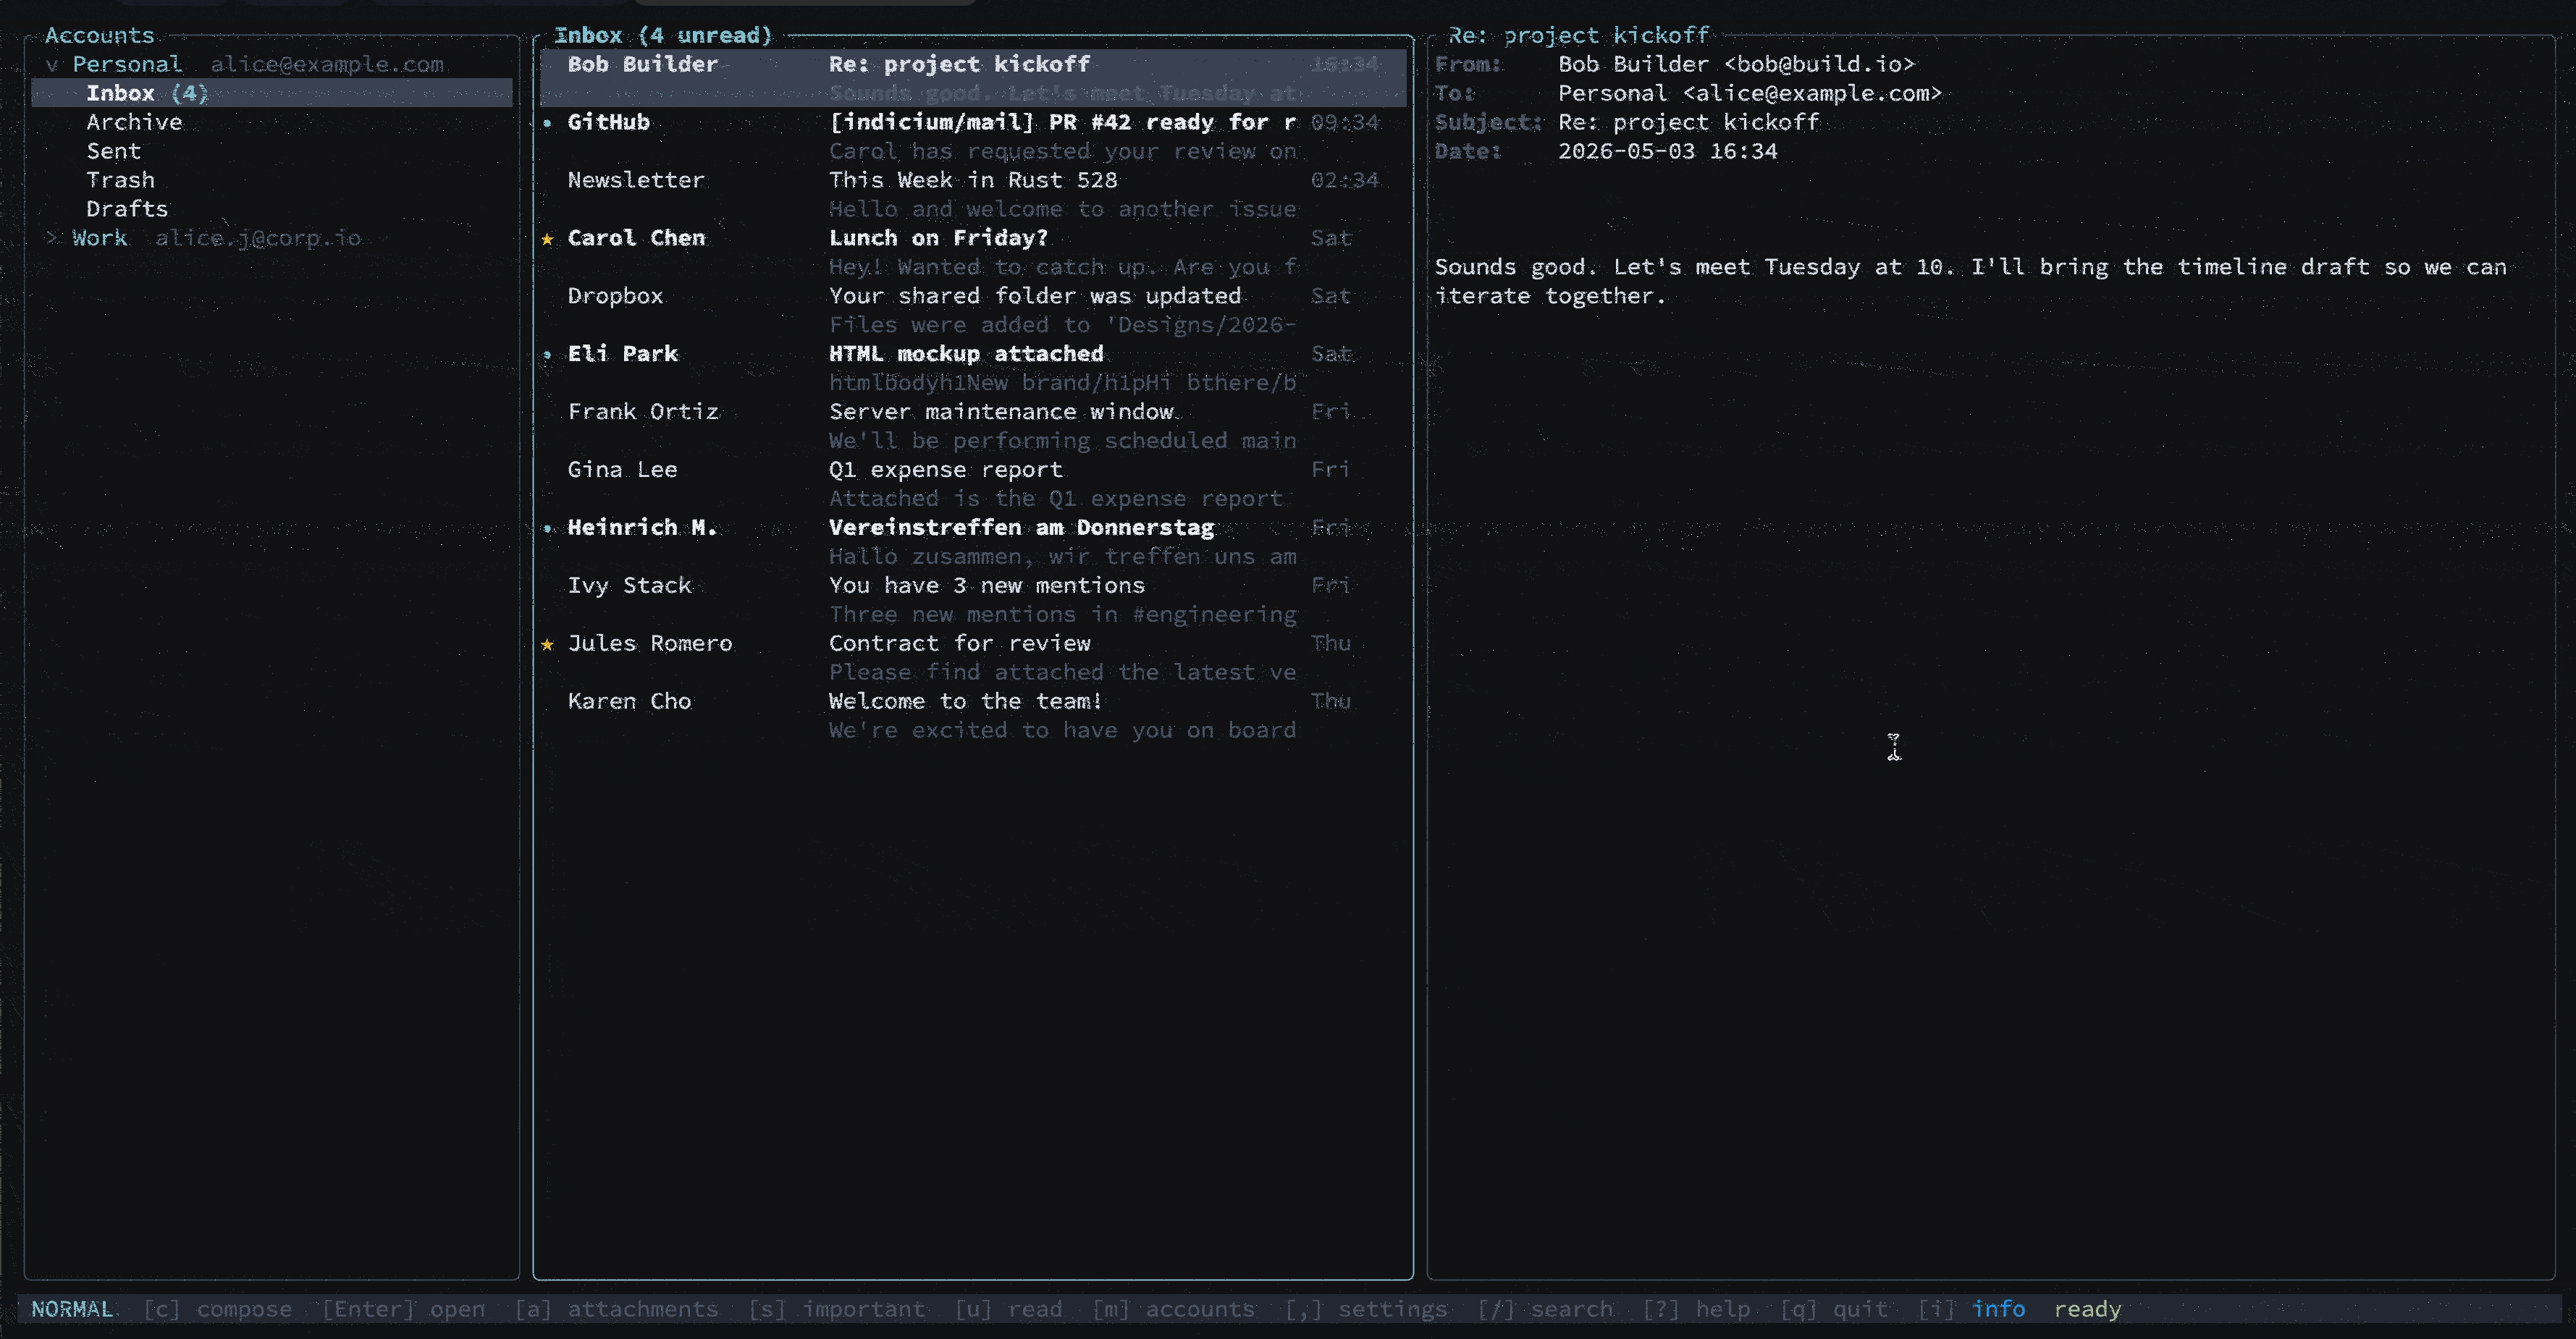Click the To field Personal recipient
This screenshot has height=1339, width=2576.
[x=1750, y=93]
